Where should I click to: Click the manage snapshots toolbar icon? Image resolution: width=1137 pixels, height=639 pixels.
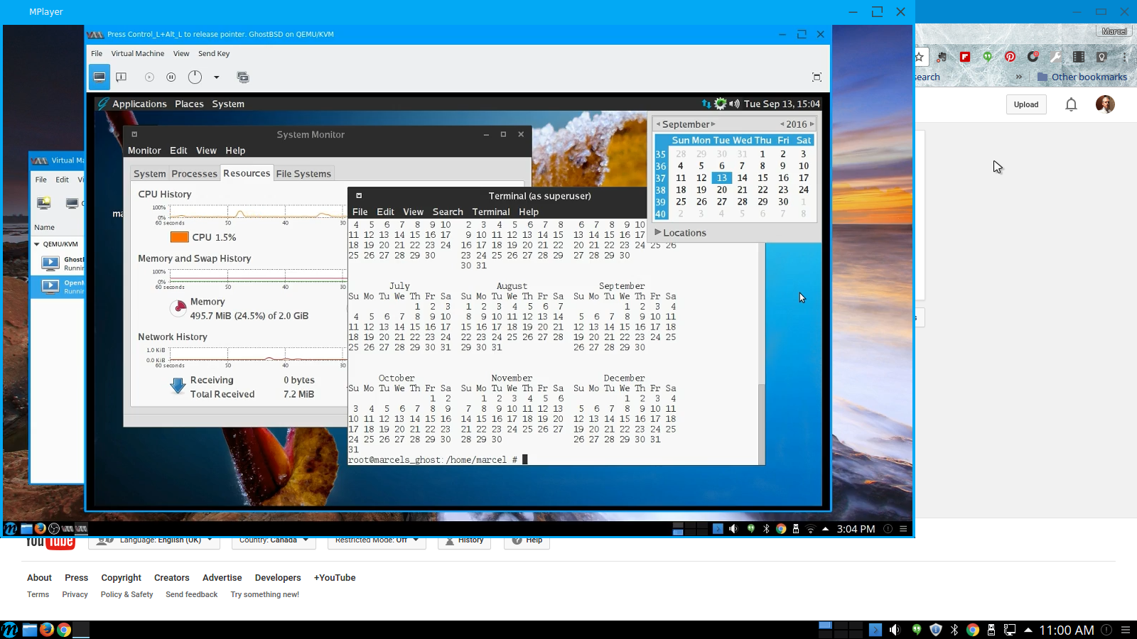243,77
